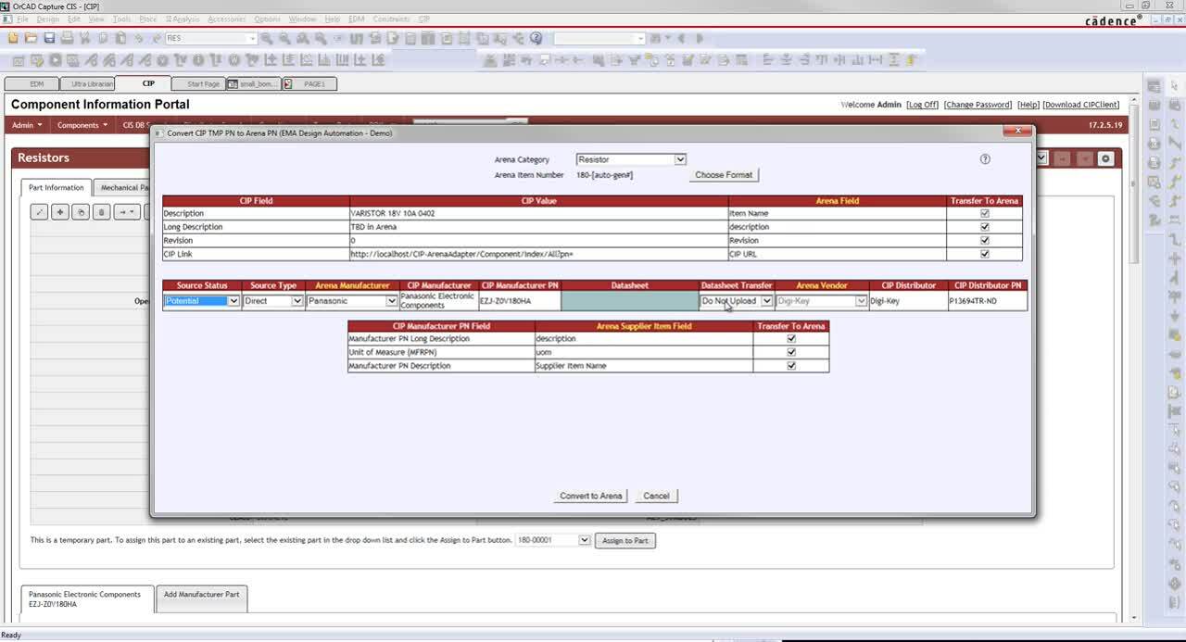Click the blue Help question-mark toolbar icon
Viewport: 1186px width, 642px height.
coord(536,38)
